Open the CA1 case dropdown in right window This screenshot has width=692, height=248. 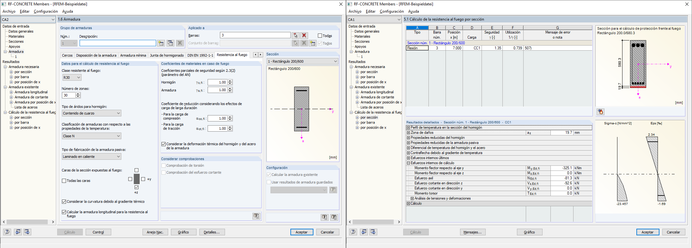pos(374,20)
